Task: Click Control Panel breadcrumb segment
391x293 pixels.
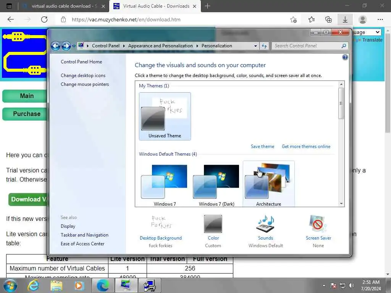Action: click(106, 46)
